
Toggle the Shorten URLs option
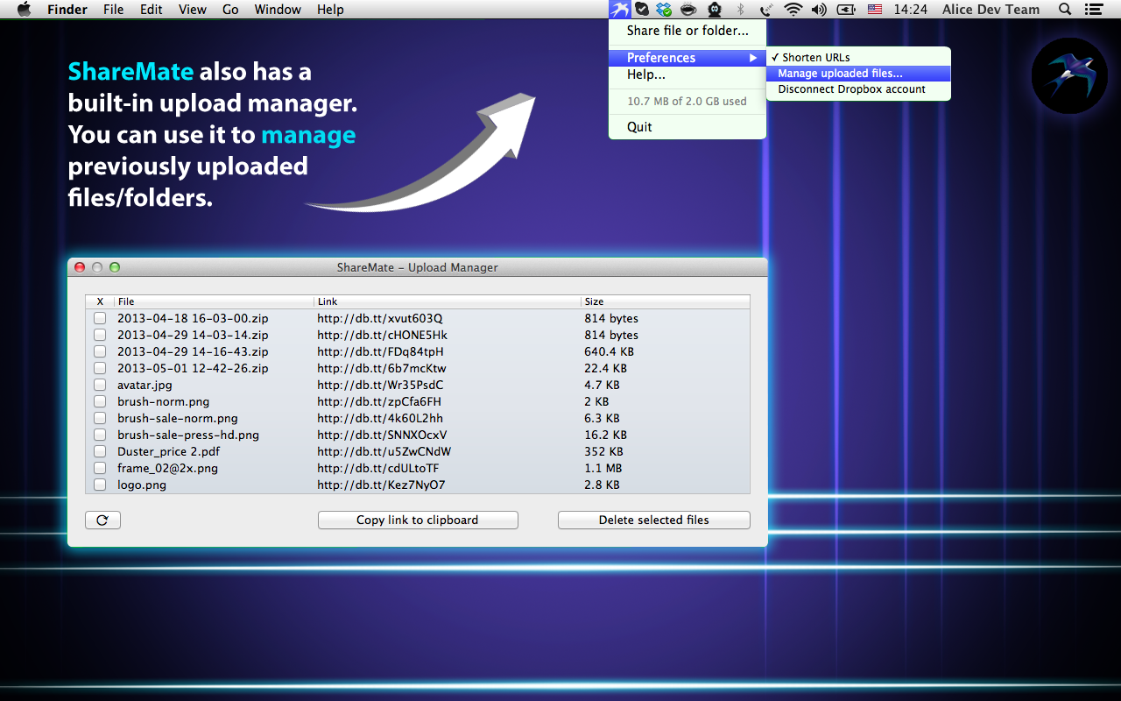[815, 58]
